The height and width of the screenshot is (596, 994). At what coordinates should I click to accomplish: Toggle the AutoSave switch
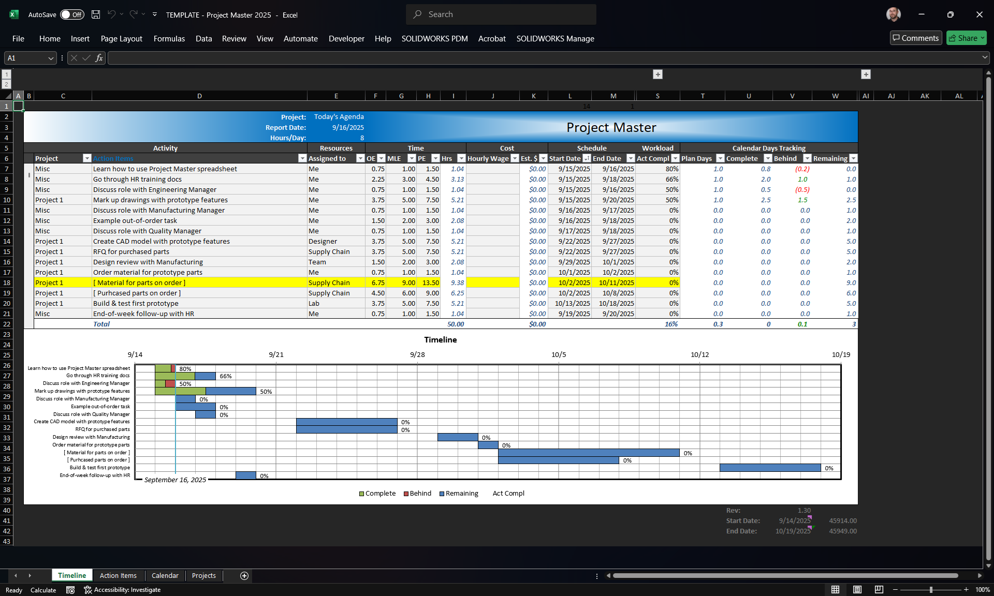point(72,14)
